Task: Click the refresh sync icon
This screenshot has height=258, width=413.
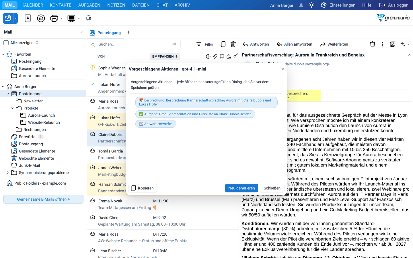Action: click(x=41, y=18)
